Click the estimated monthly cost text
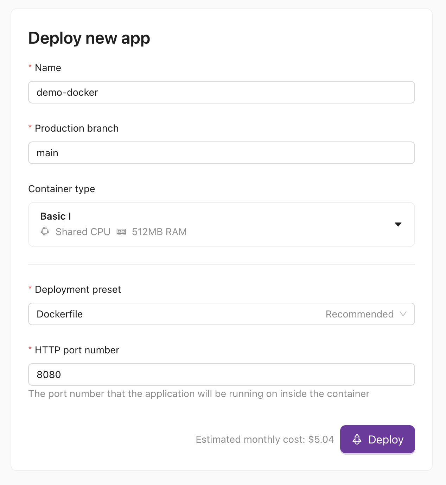Viewport: 446px width, 485px height. [265, 439]
